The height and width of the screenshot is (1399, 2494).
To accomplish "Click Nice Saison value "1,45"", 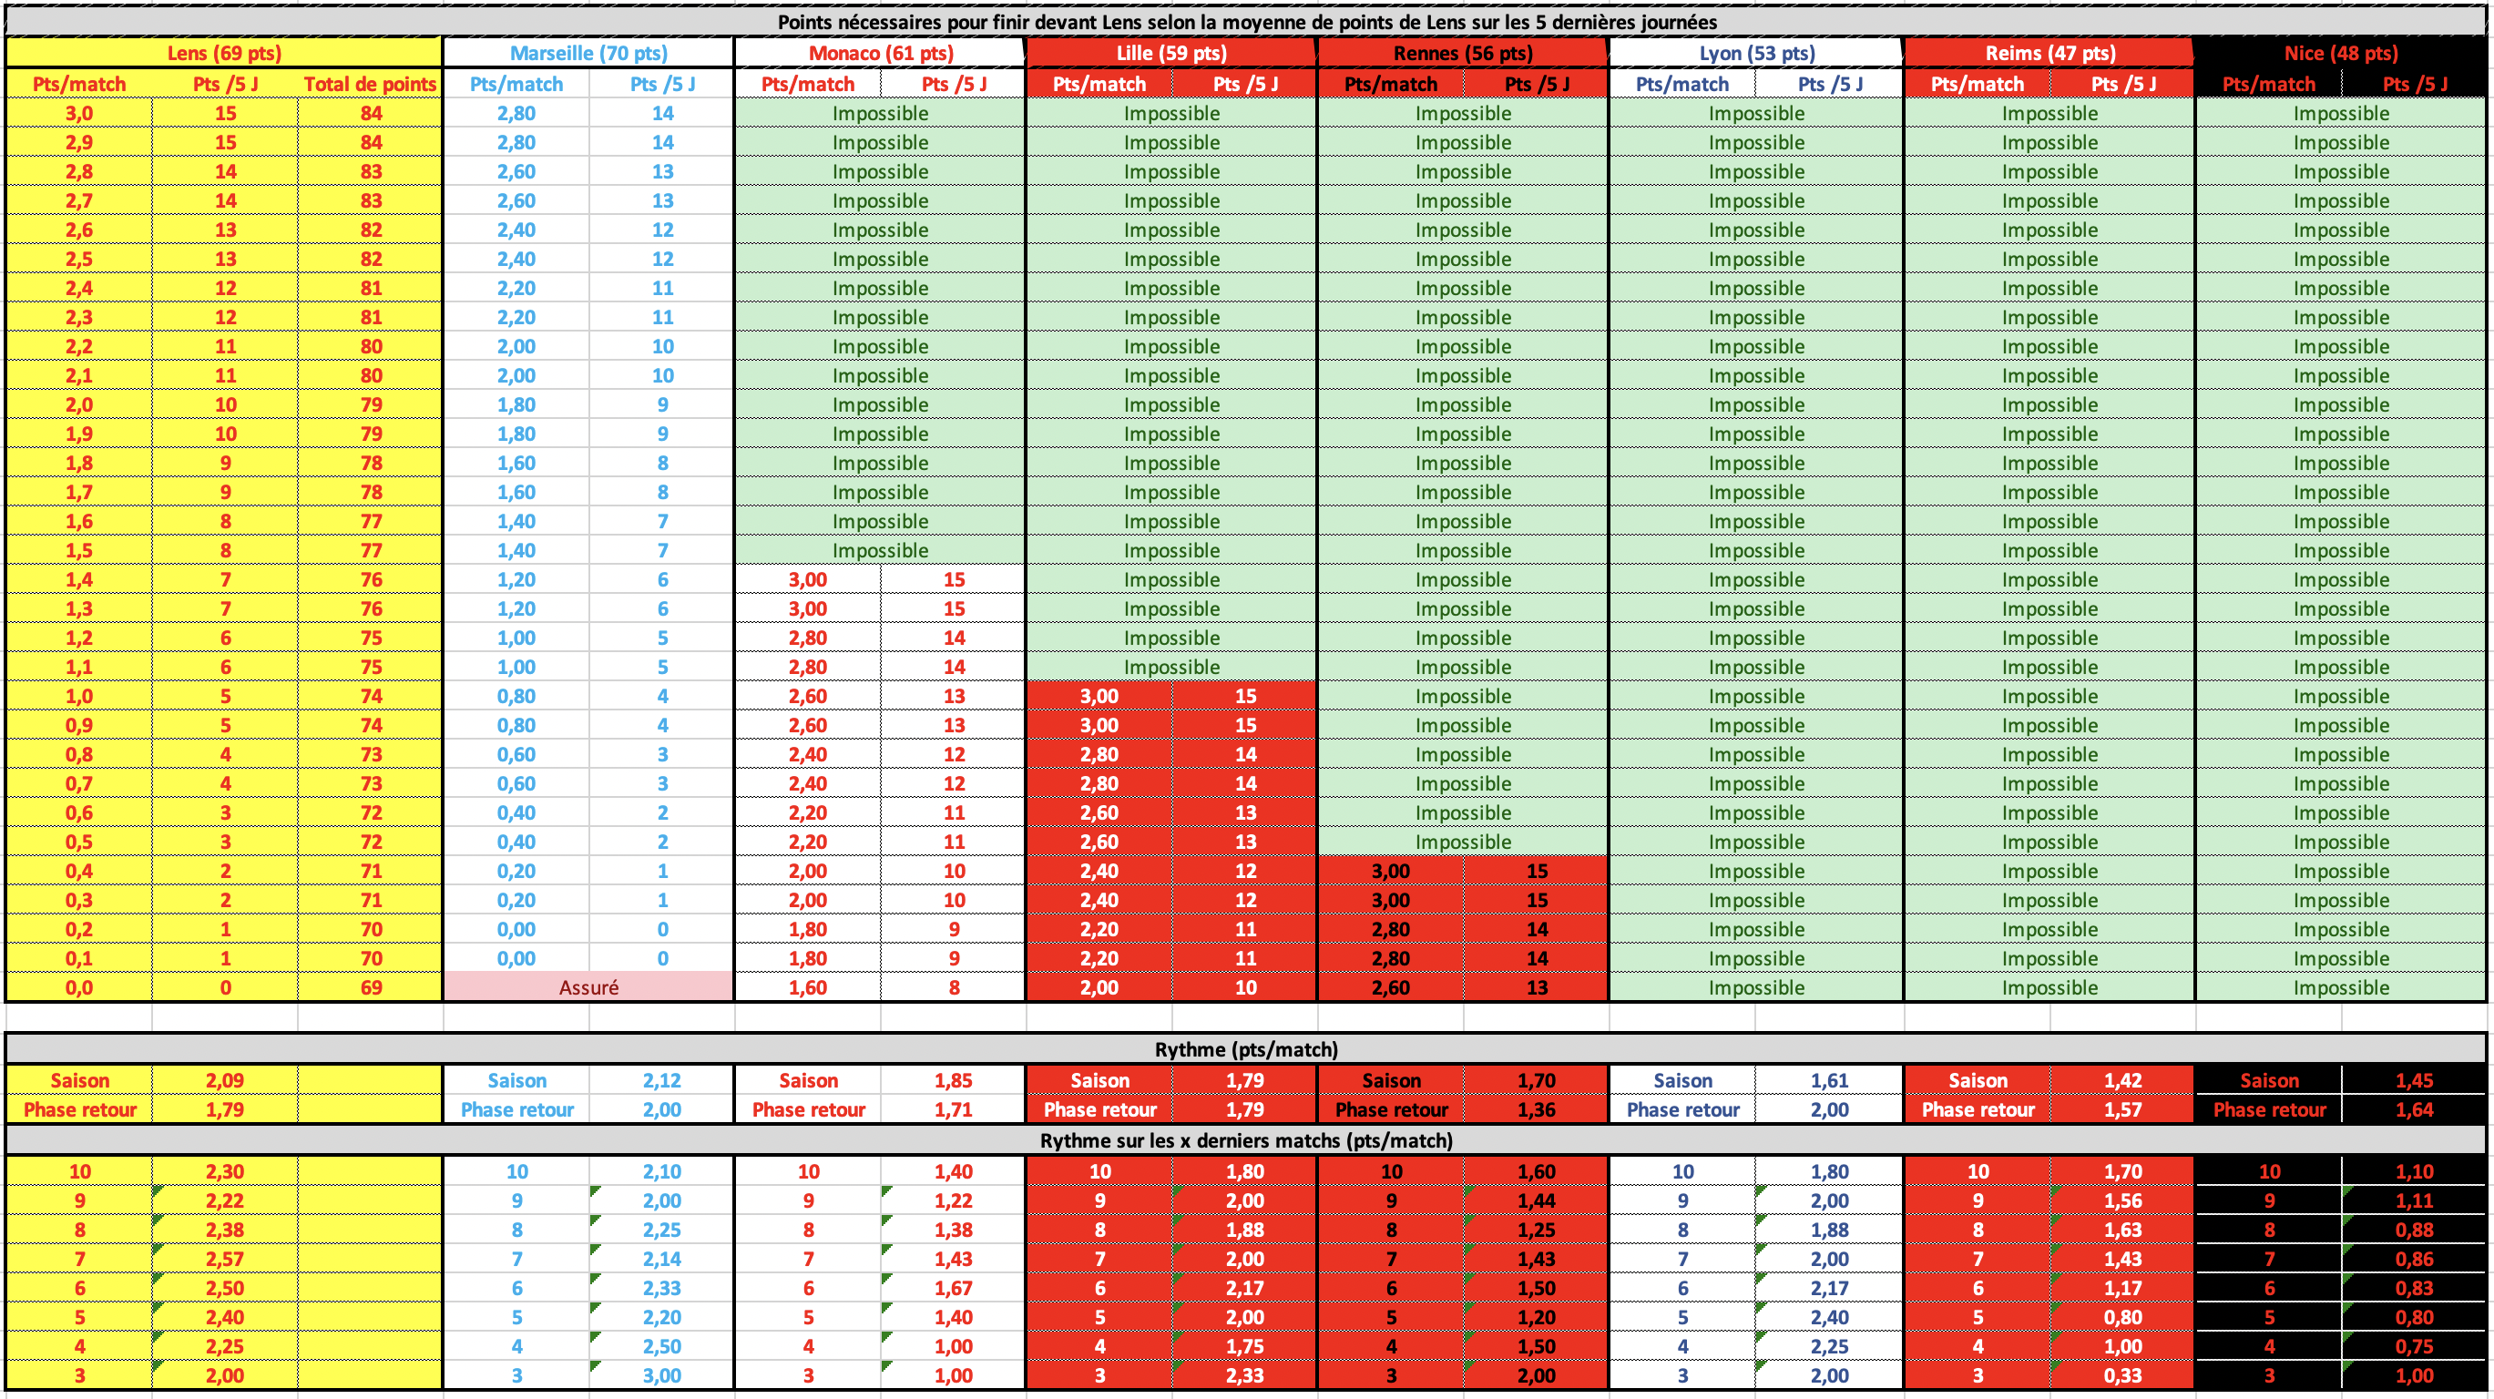I will [x=2415, y=1080].
